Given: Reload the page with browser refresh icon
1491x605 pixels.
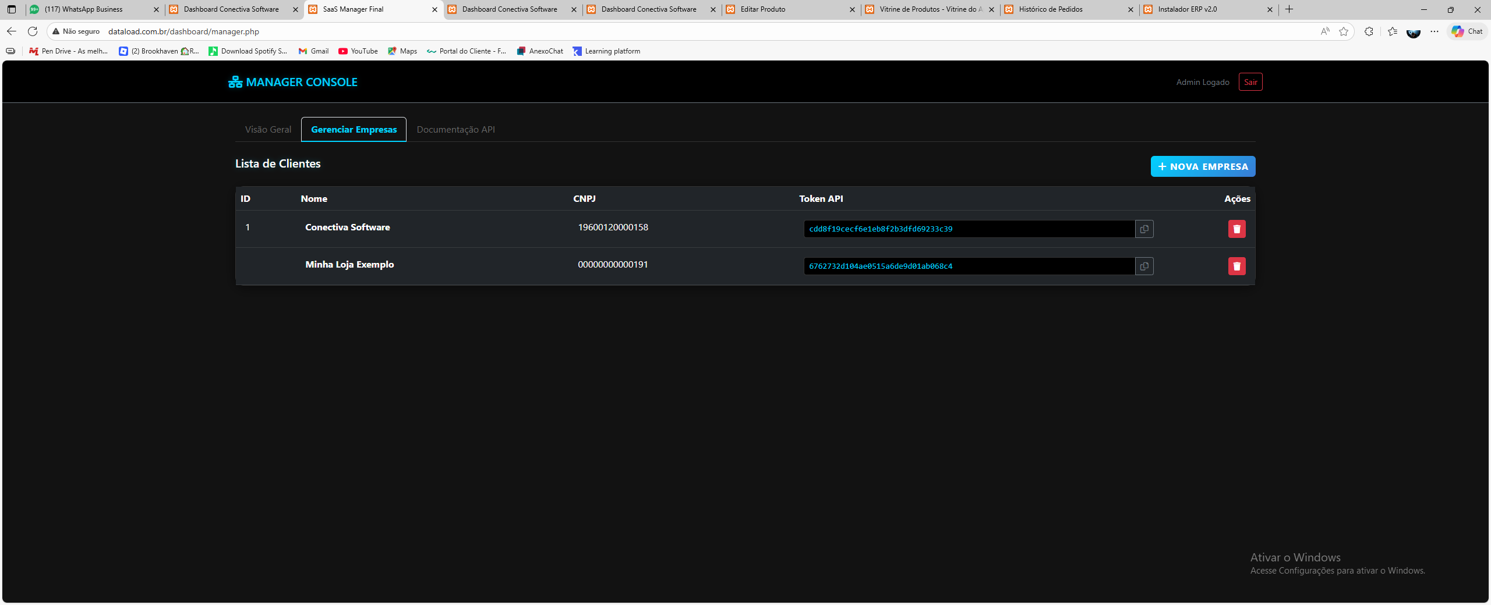Looking at the screenshot, I should click(33, 31).
